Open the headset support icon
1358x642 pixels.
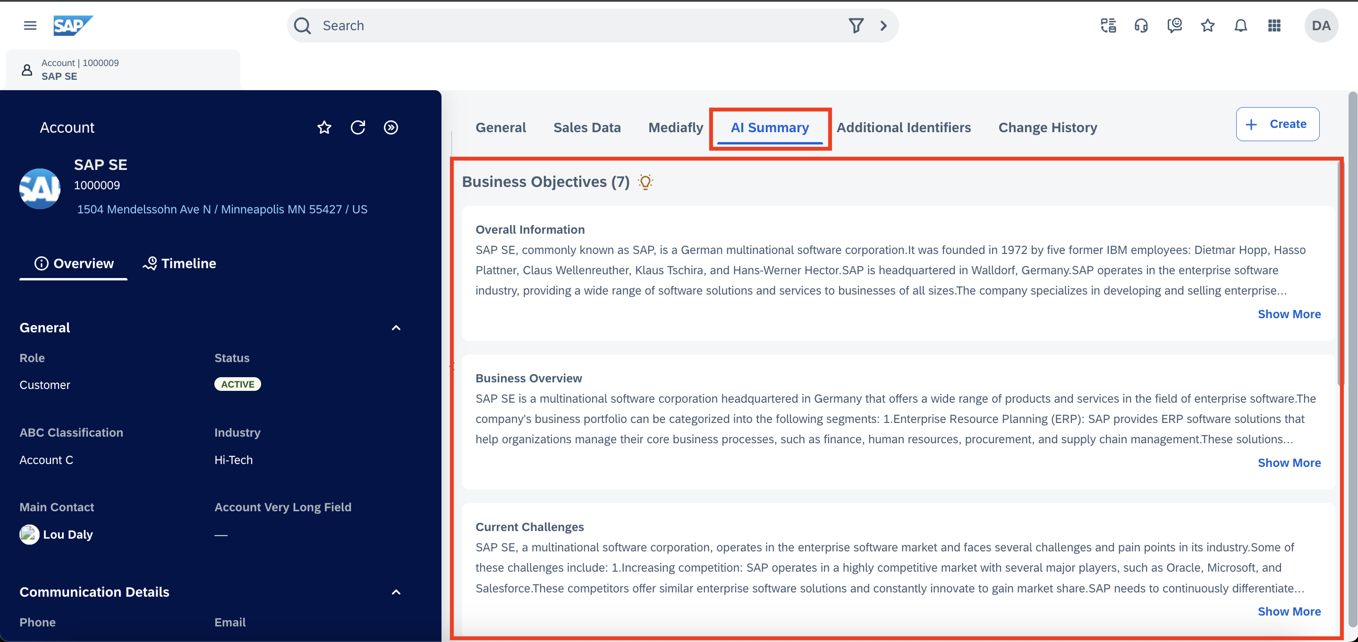1141,25
